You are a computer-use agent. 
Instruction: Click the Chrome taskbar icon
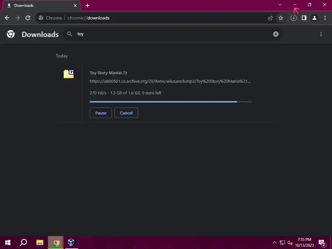point(56,243)
